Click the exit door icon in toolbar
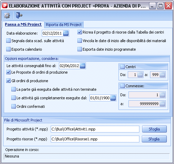Viewport: 174px width, 164px height. (19, 15)
